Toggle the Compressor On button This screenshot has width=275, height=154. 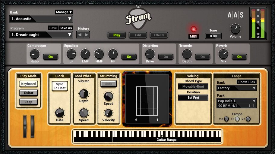pyautogui.click(x=51, y=57)
